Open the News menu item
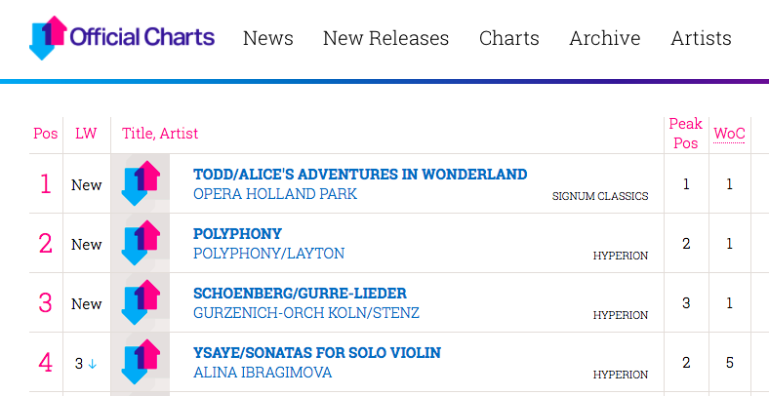Image resolution: width=769 pixels, height=396 pixels. [268, 38]
